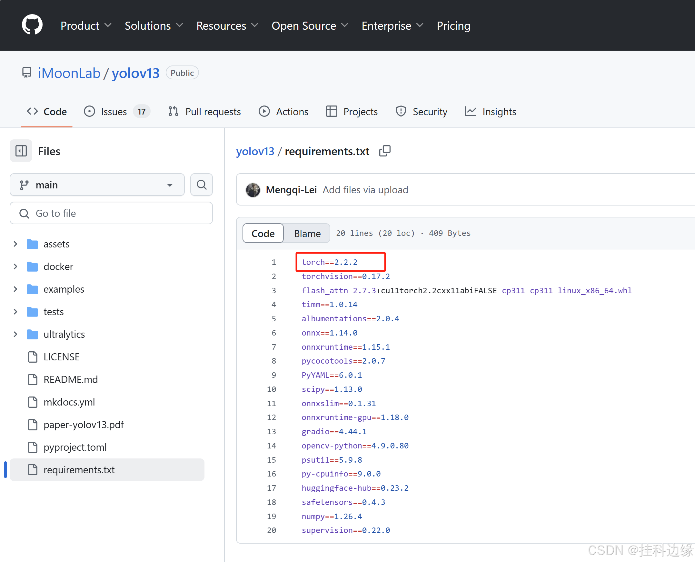Image resolution: width=695 pixels, height=562 pixels.
Task: Switch to the Code repository tab
Action: click(46, 112)
